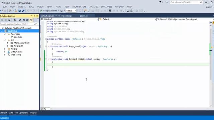Click the Copy Web Site upload icon

click(x=128, y=11)
